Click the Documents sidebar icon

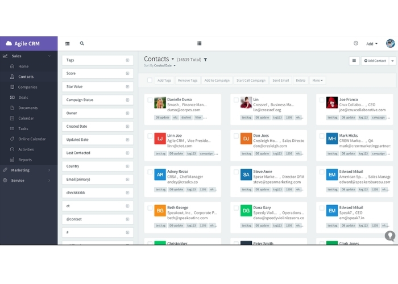12,108
